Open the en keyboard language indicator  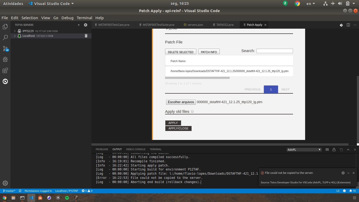pos(311,4)
